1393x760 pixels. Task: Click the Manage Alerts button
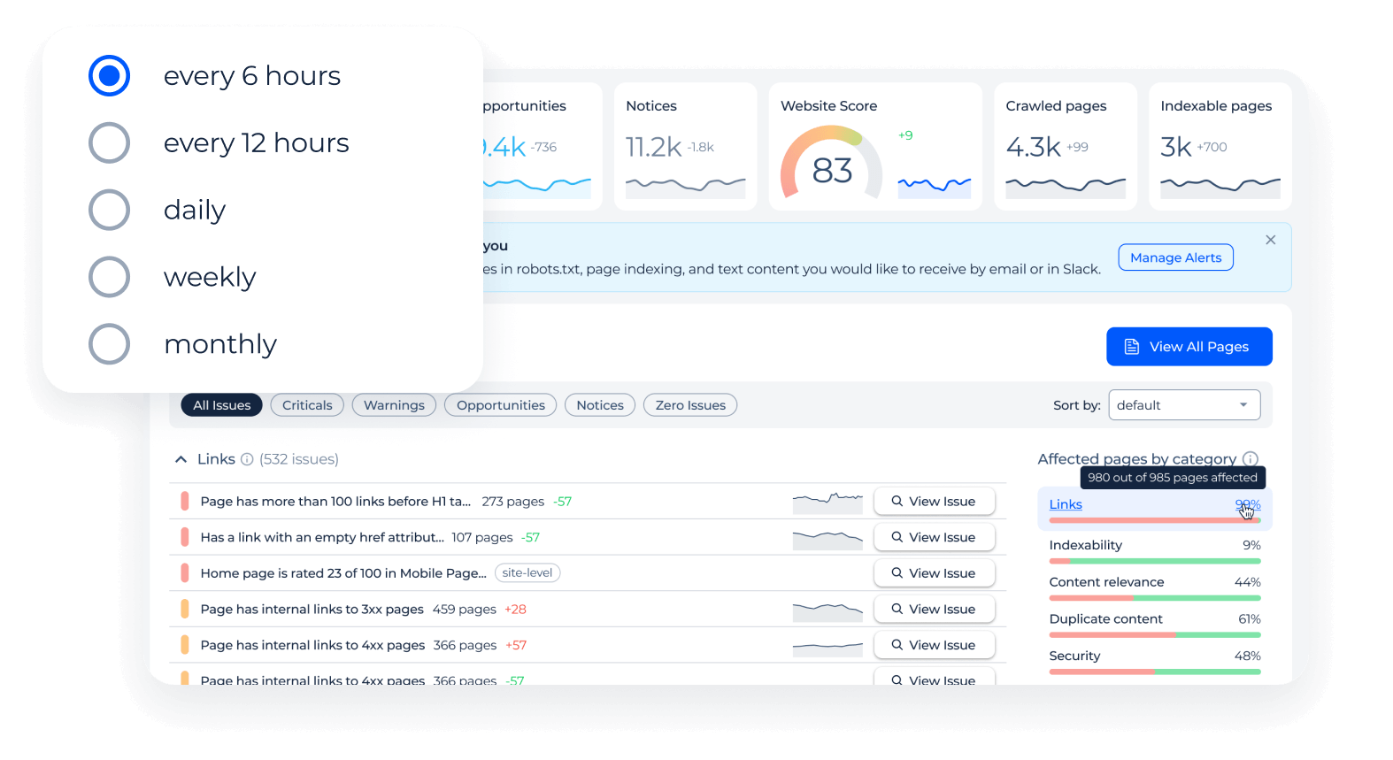1175,257
